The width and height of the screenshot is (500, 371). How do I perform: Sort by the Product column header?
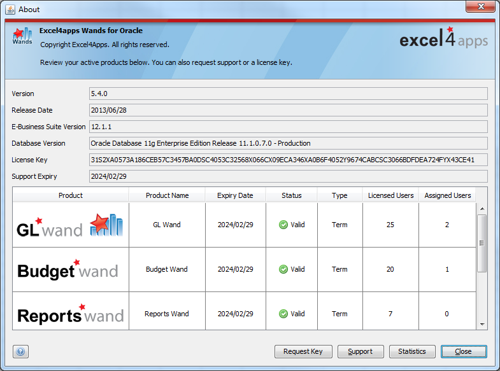[x=71, y=195]
